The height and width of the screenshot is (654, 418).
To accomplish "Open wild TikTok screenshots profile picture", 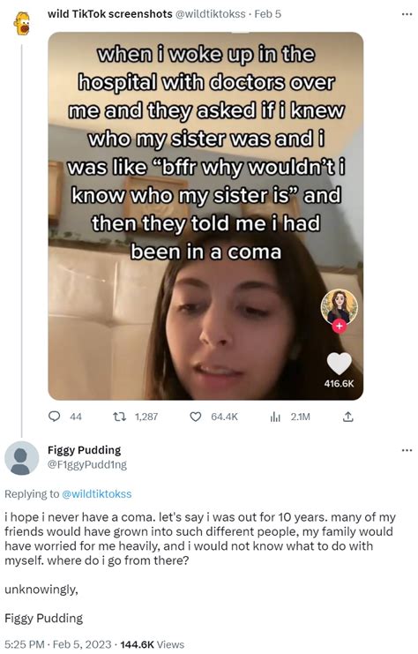I will pyautogui.click(x=21, y=23).
